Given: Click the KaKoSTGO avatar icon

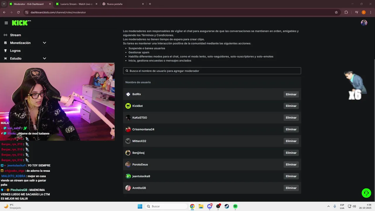Looking at the screenshot, I should point(128,118).
